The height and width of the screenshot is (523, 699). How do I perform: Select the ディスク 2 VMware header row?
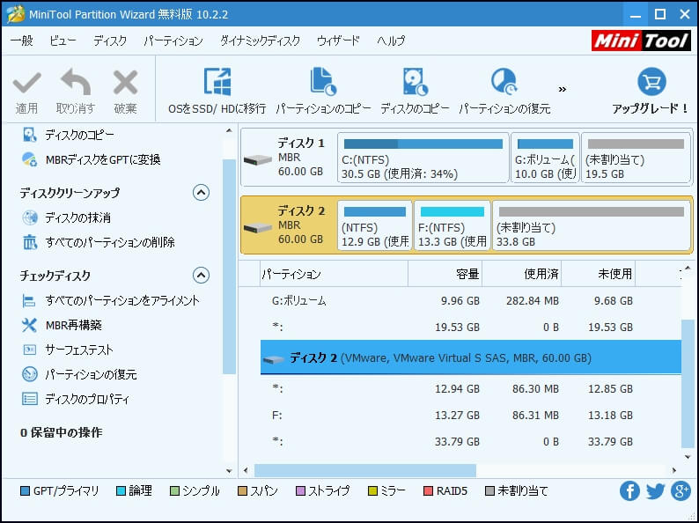(471, 357)
